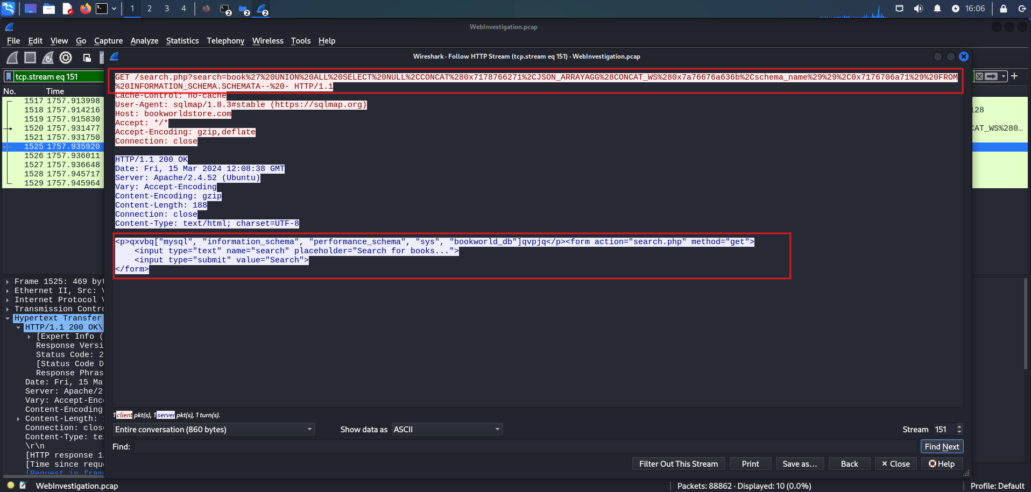Open the volume control in system tray
The height and width of the screenshot is (492, 1031).
pyautogui.click(x=919, y=9)
